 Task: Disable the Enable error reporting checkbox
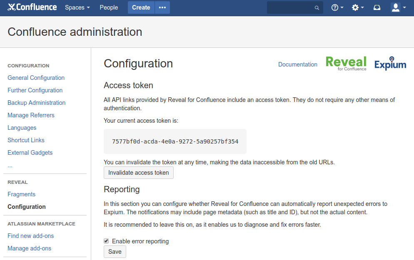coord(106,241)
